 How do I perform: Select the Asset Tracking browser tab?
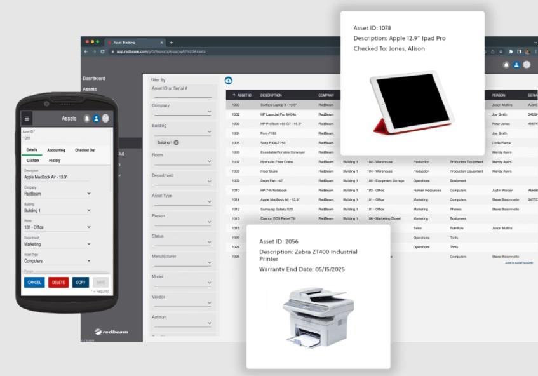135,43
